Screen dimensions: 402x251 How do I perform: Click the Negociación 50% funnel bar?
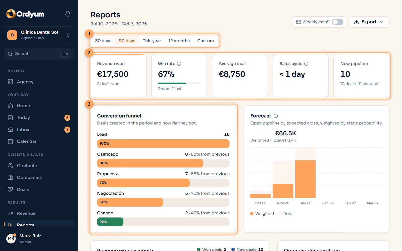[x=130, y=202]
